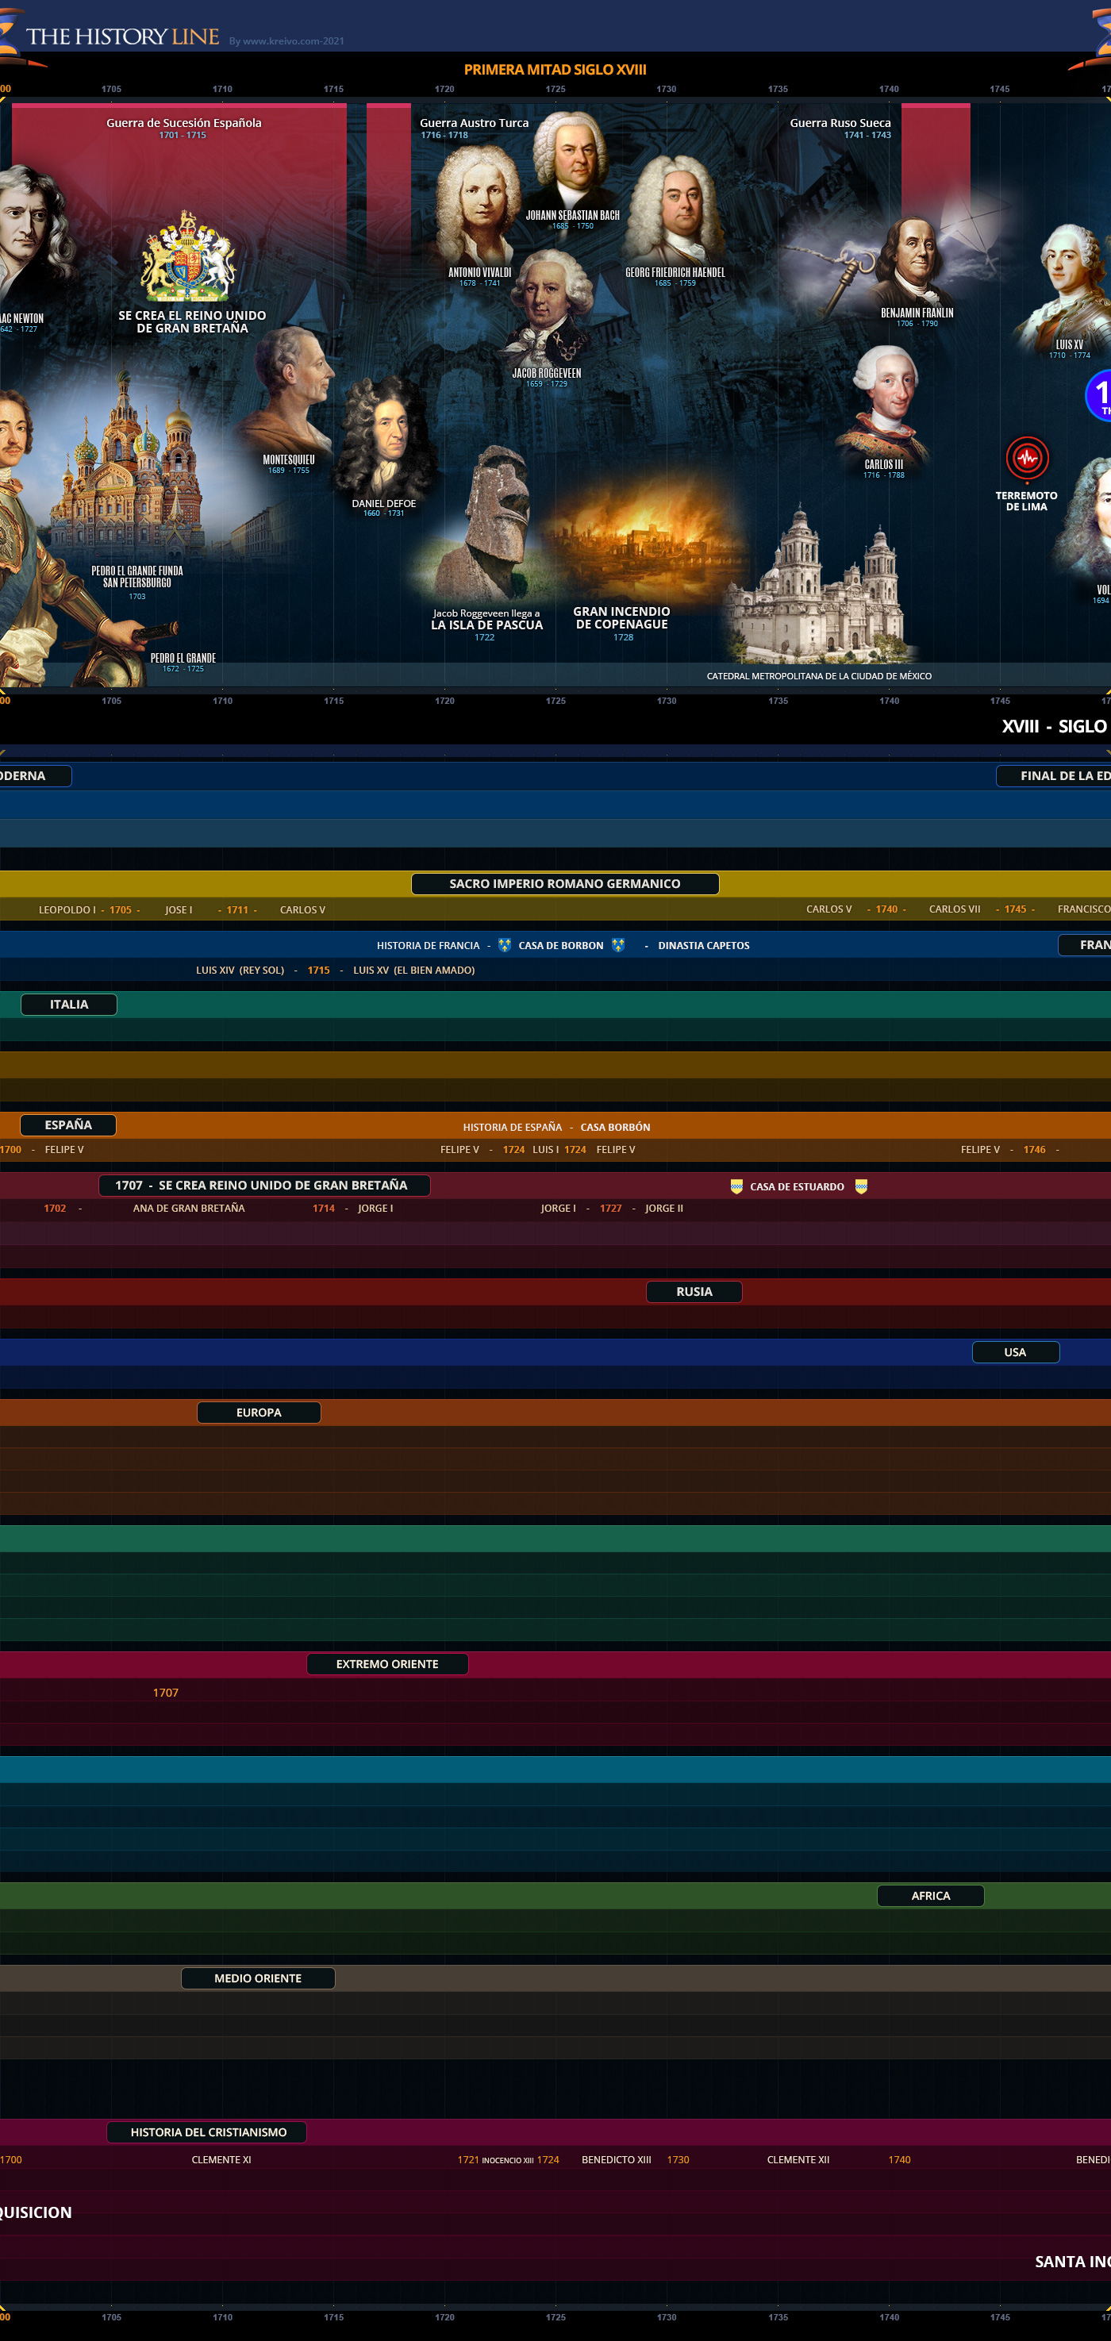Select the EXTREMO ORIENTE section label
This screenshot has height=2341, width=1111.
[x=387, y=1664]
